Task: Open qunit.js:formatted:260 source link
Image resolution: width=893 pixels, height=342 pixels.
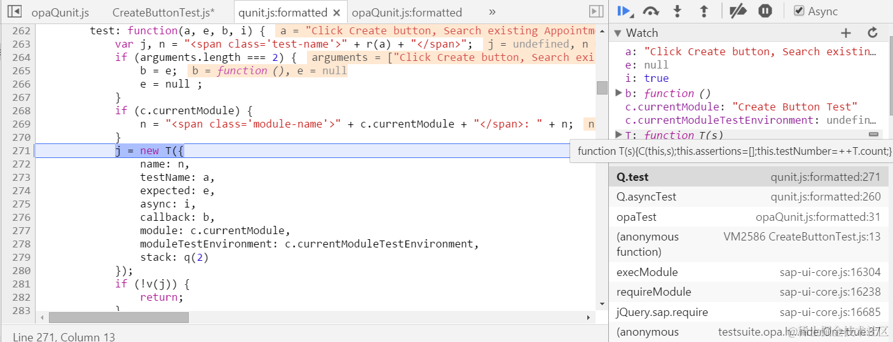Action: (x=826, y=197)
